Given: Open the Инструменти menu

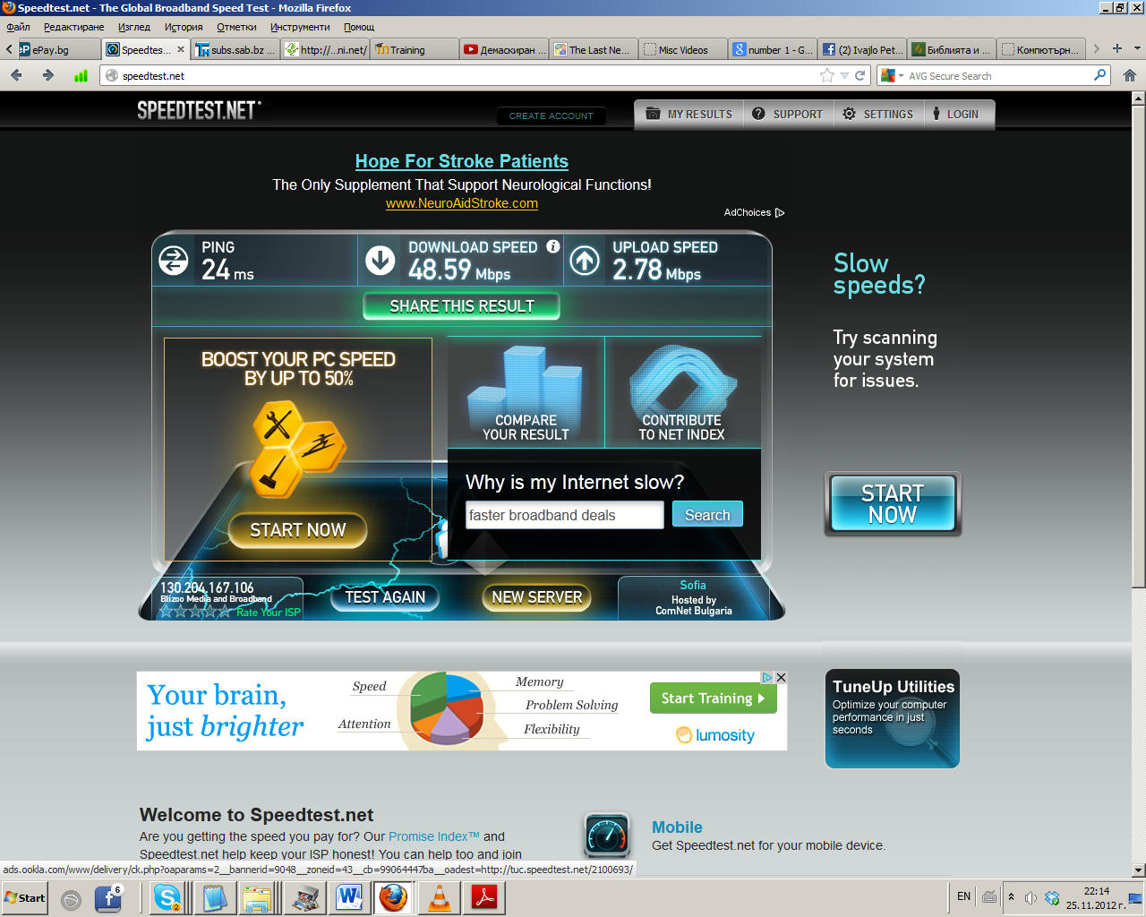Looking at the screenshot, I should click(300, 27).
